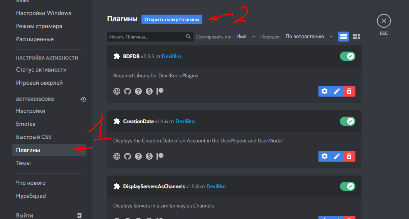Click the BDFDB plugin name
Screen dimensions: 409x219
click(131, 56)
